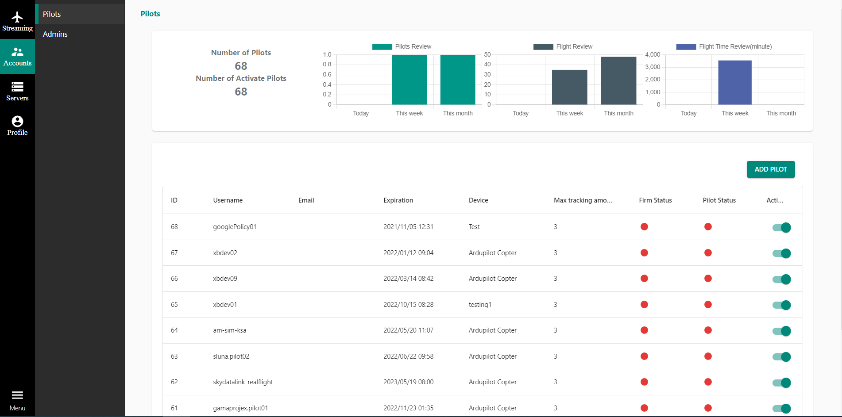This screenshot has height=417, width=842.
Task: Sort table by ID column header
Action: tap(174, 200)
